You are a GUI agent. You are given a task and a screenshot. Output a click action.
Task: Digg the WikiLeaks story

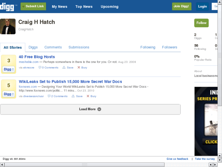[x=9, y=94]
